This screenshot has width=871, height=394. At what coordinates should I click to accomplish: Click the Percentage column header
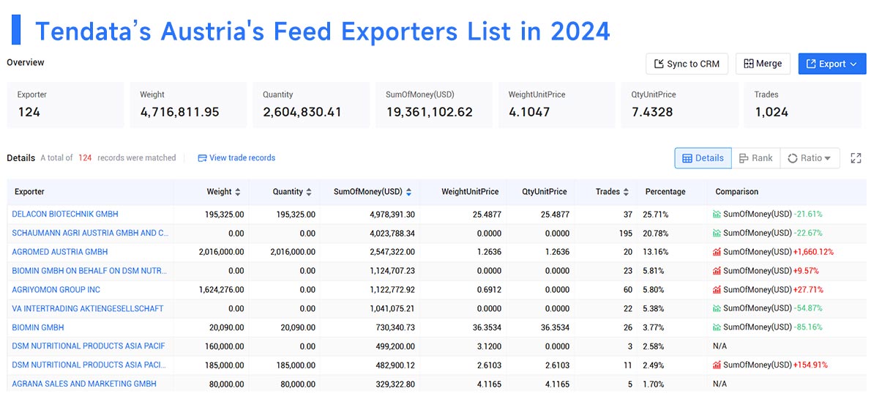click(665, 192)
